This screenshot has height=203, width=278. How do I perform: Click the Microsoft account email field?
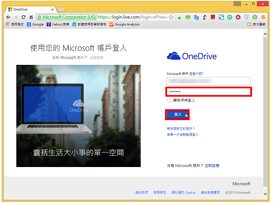208,81
